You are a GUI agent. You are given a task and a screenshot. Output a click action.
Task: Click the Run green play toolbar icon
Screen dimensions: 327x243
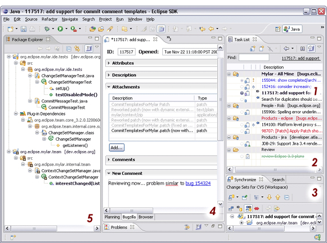click(60, 29)
